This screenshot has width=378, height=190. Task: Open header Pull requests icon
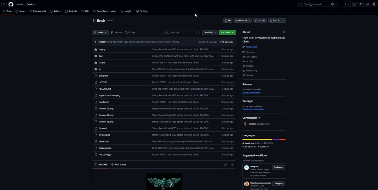[361, 4]
